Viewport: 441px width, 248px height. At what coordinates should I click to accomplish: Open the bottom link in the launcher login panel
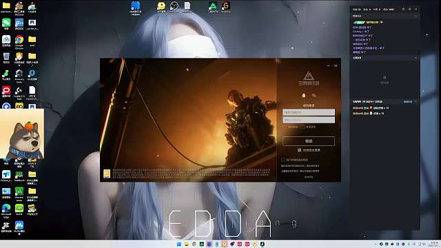pos(309,177)
